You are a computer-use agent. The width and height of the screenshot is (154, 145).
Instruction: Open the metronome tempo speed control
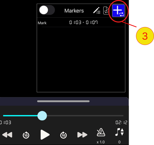coord(101,132)
